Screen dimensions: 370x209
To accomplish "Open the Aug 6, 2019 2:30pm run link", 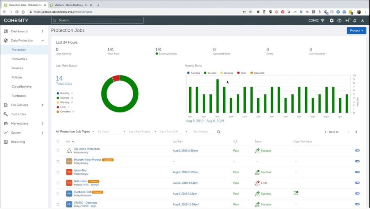I will [x=185, y=151].
